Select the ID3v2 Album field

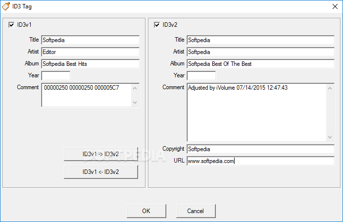[260, 63]
